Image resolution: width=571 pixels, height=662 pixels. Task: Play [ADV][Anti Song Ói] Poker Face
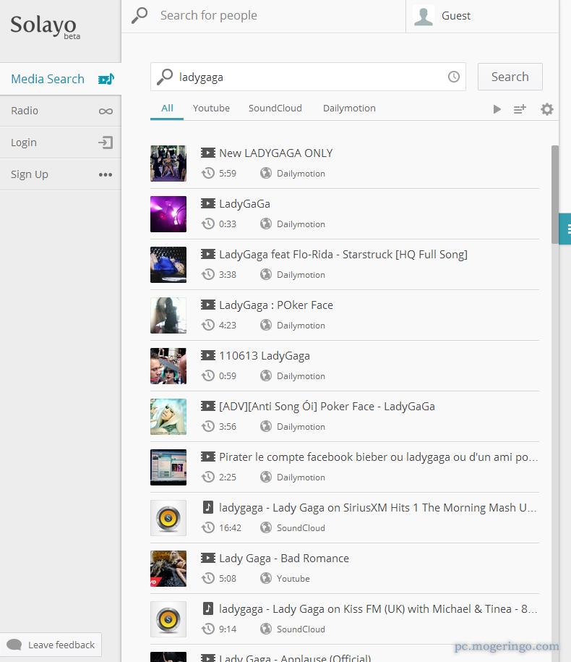coord(327,407)
